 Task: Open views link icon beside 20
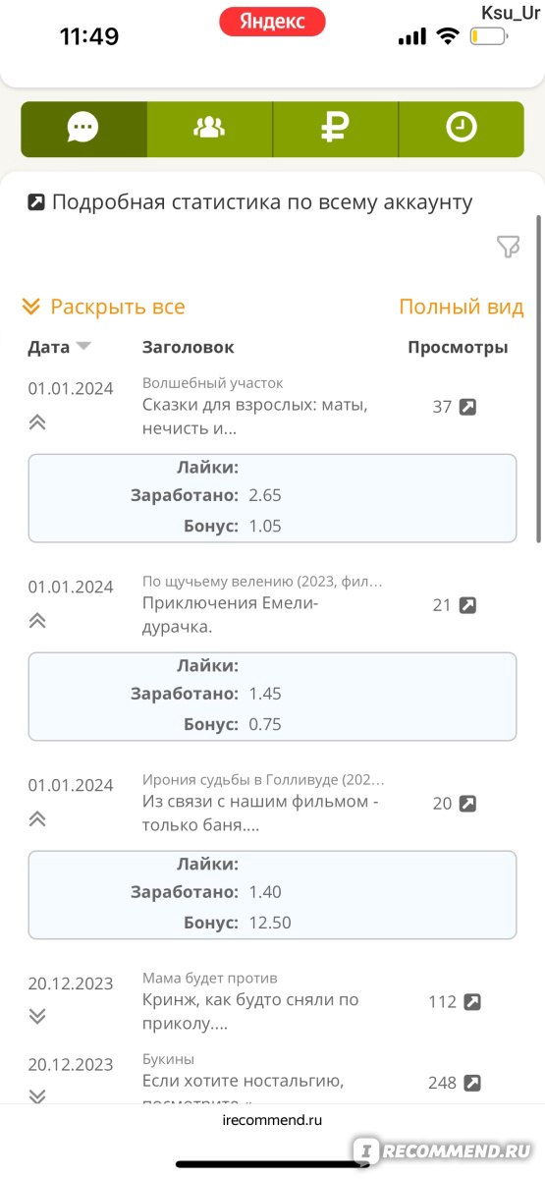point(468,804)
